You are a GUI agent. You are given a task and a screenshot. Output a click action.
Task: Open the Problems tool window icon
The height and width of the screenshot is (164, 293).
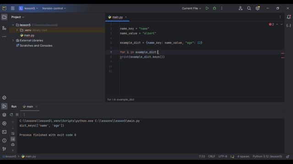click(4, 141)
